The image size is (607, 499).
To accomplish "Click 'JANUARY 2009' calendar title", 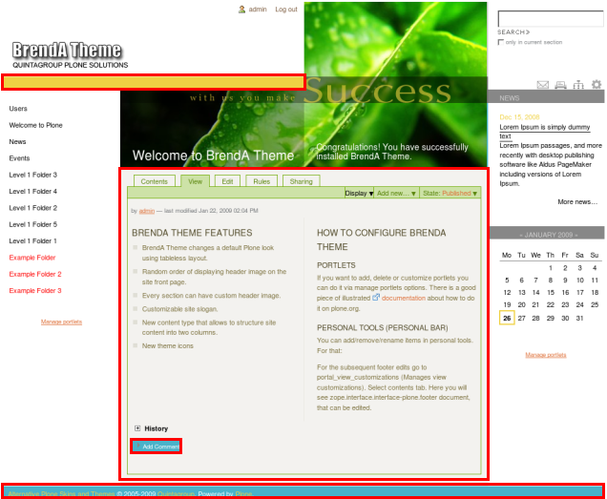I will tap(549, 235).
